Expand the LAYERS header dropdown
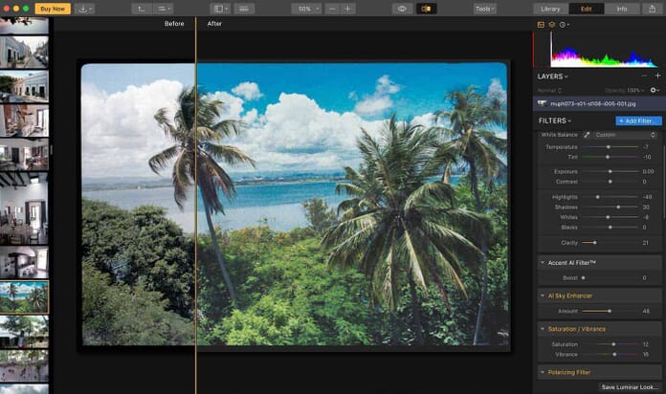Screen dimensions: 666x394 pyautogui.click(x=552, y=77)
